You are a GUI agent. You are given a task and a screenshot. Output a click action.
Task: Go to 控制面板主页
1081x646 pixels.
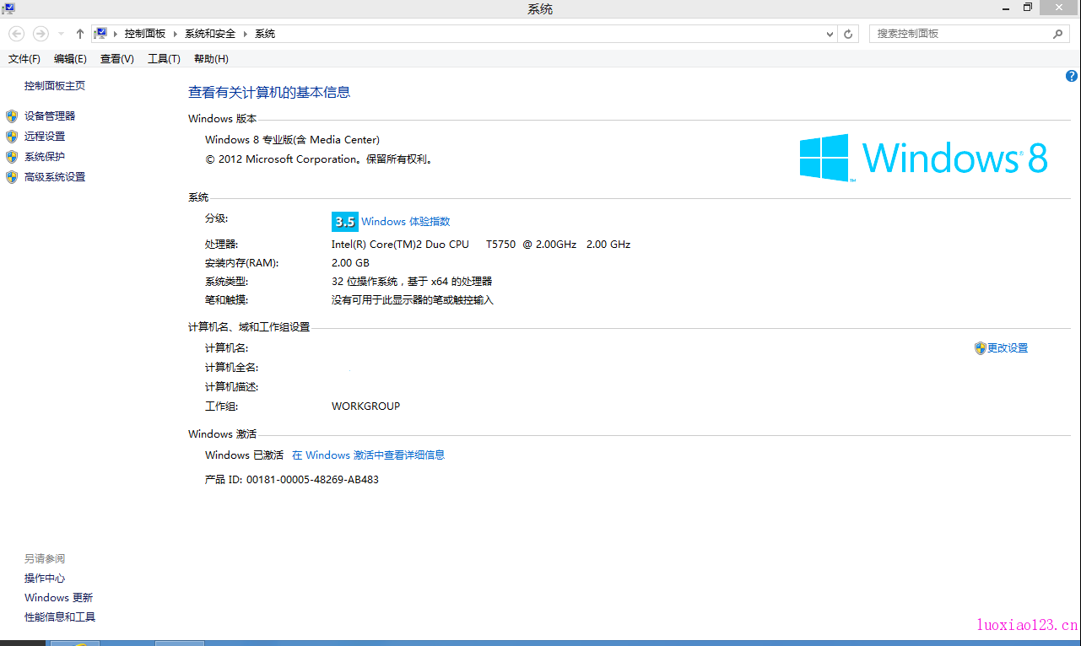[55, 86]
